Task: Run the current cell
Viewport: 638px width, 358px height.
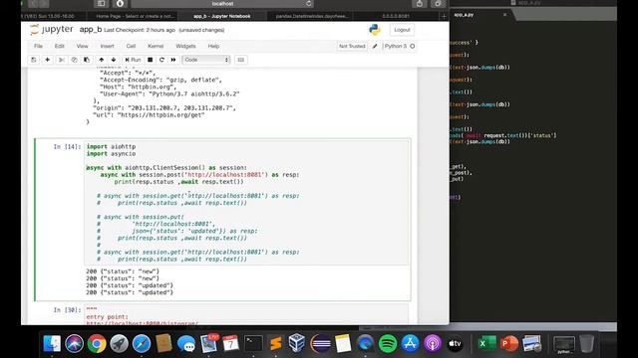Action: pos(133,60)
